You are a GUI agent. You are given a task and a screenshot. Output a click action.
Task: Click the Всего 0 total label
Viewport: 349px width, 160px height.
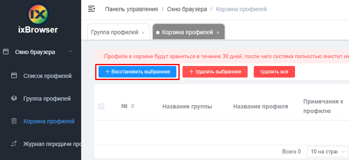click(291, 152)
